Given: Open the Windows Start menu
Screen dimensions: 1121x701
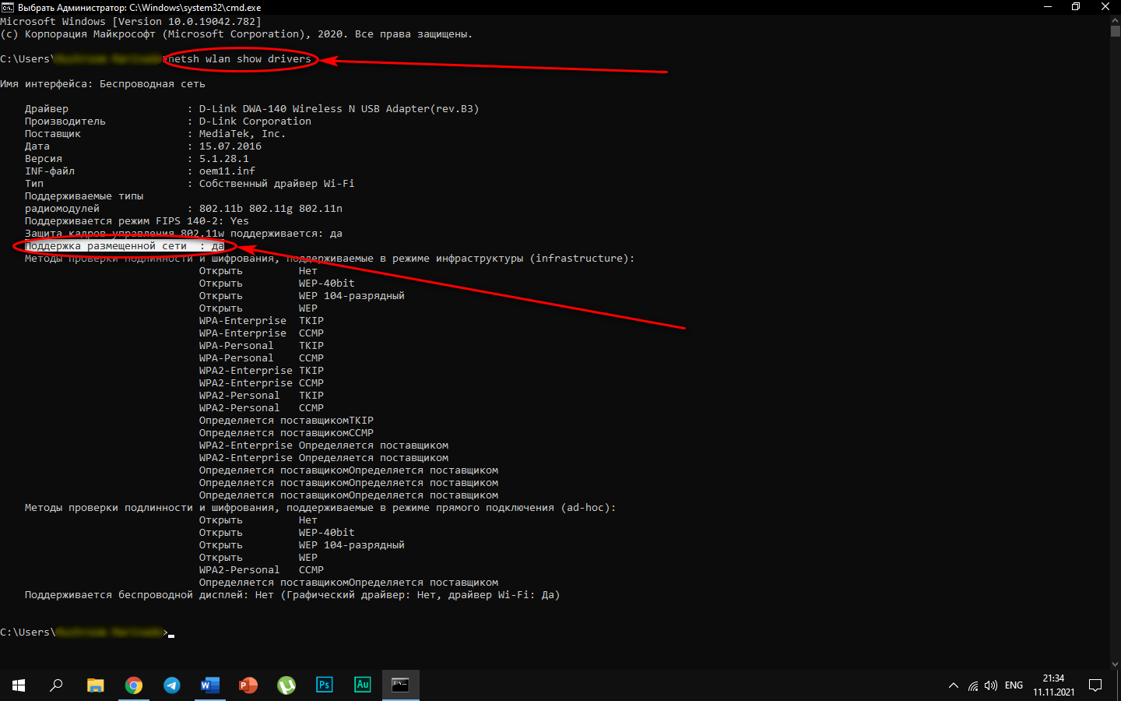Looking at the screenshot, I should click(x=19, y=685).
